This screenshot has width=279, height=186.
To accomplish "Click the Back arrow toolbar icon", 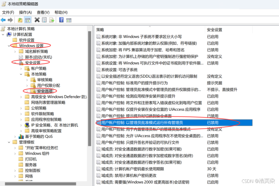I will point(3,20).
